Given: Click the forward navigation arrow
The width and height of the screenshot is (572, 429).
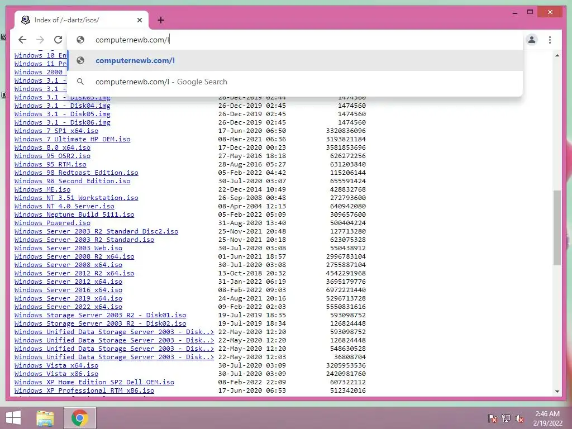Looking at the screenshot, I should point(40,40).
